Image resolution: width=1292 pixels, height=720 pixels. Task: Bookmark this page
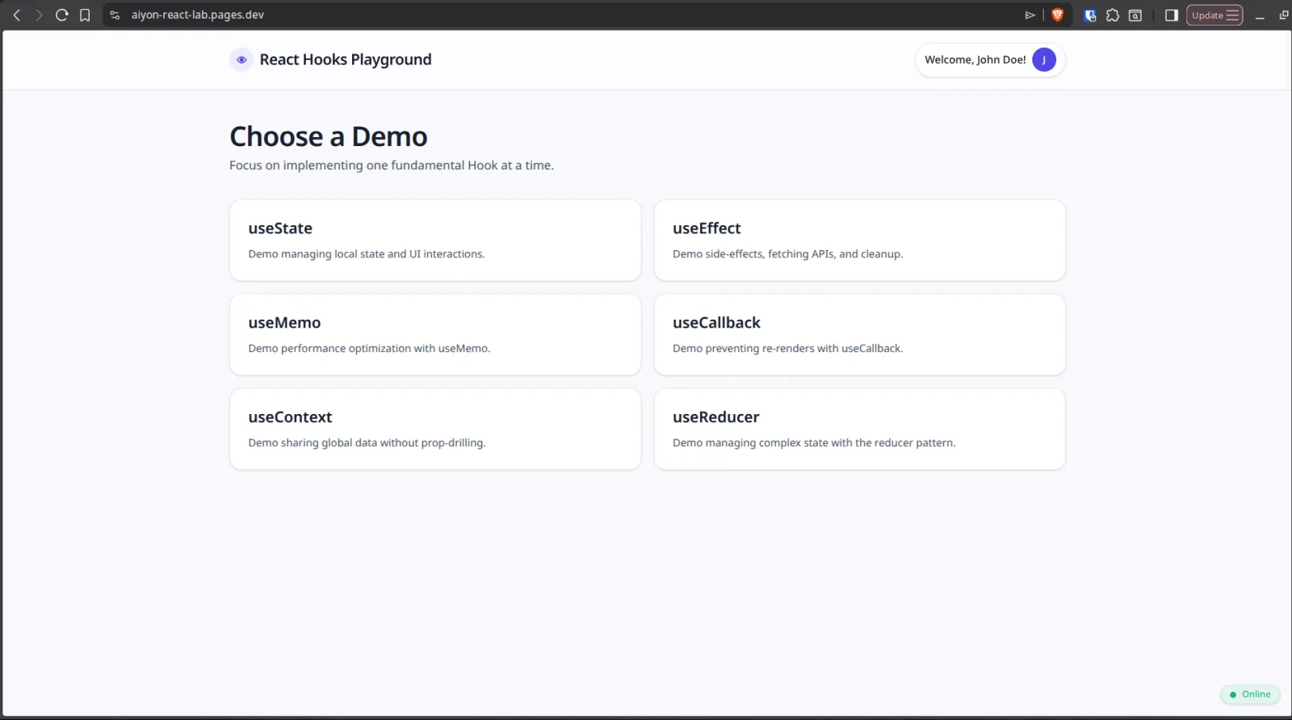(85, 15)
